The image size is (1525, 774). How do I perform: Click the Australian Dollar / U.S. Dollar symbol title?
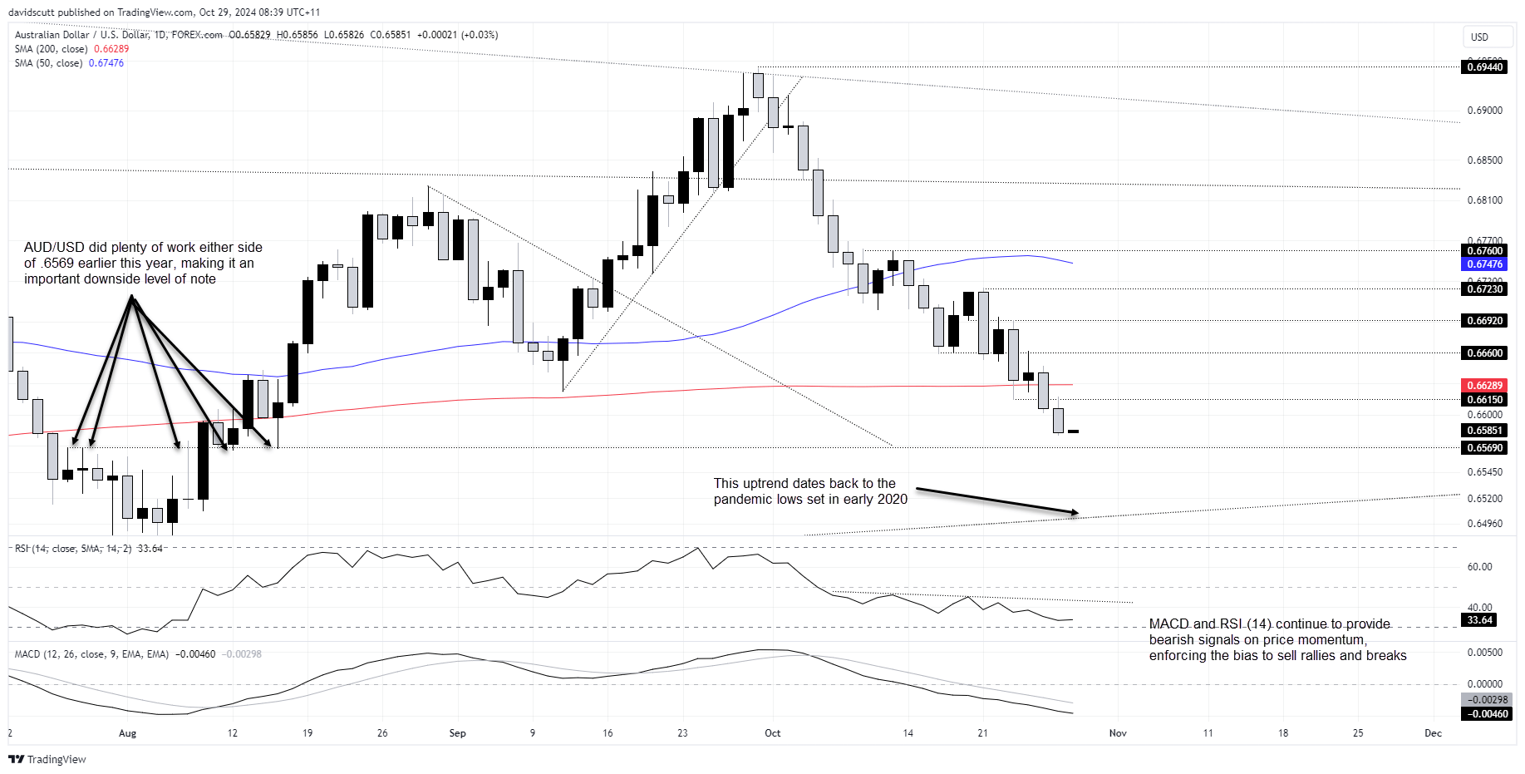119,35
